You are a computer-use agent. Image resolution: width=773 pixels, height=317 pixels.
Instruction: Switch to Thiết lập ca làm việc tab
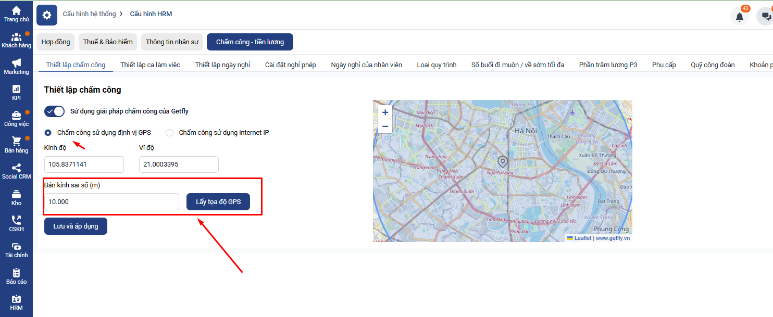pos(150,65)
